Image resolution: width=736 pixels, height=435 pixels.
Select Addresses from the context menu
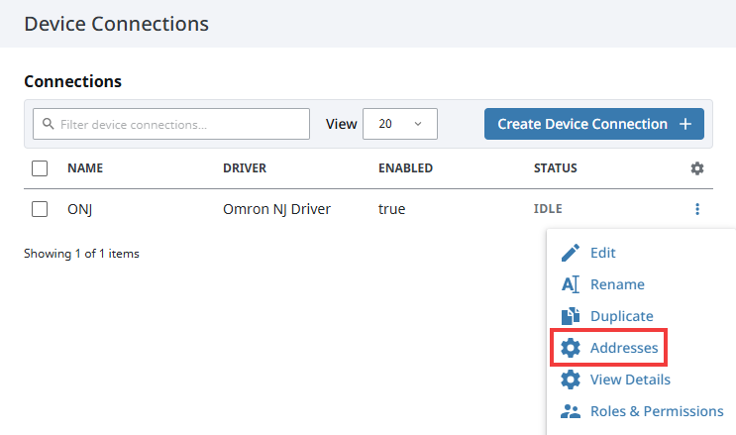623,348
